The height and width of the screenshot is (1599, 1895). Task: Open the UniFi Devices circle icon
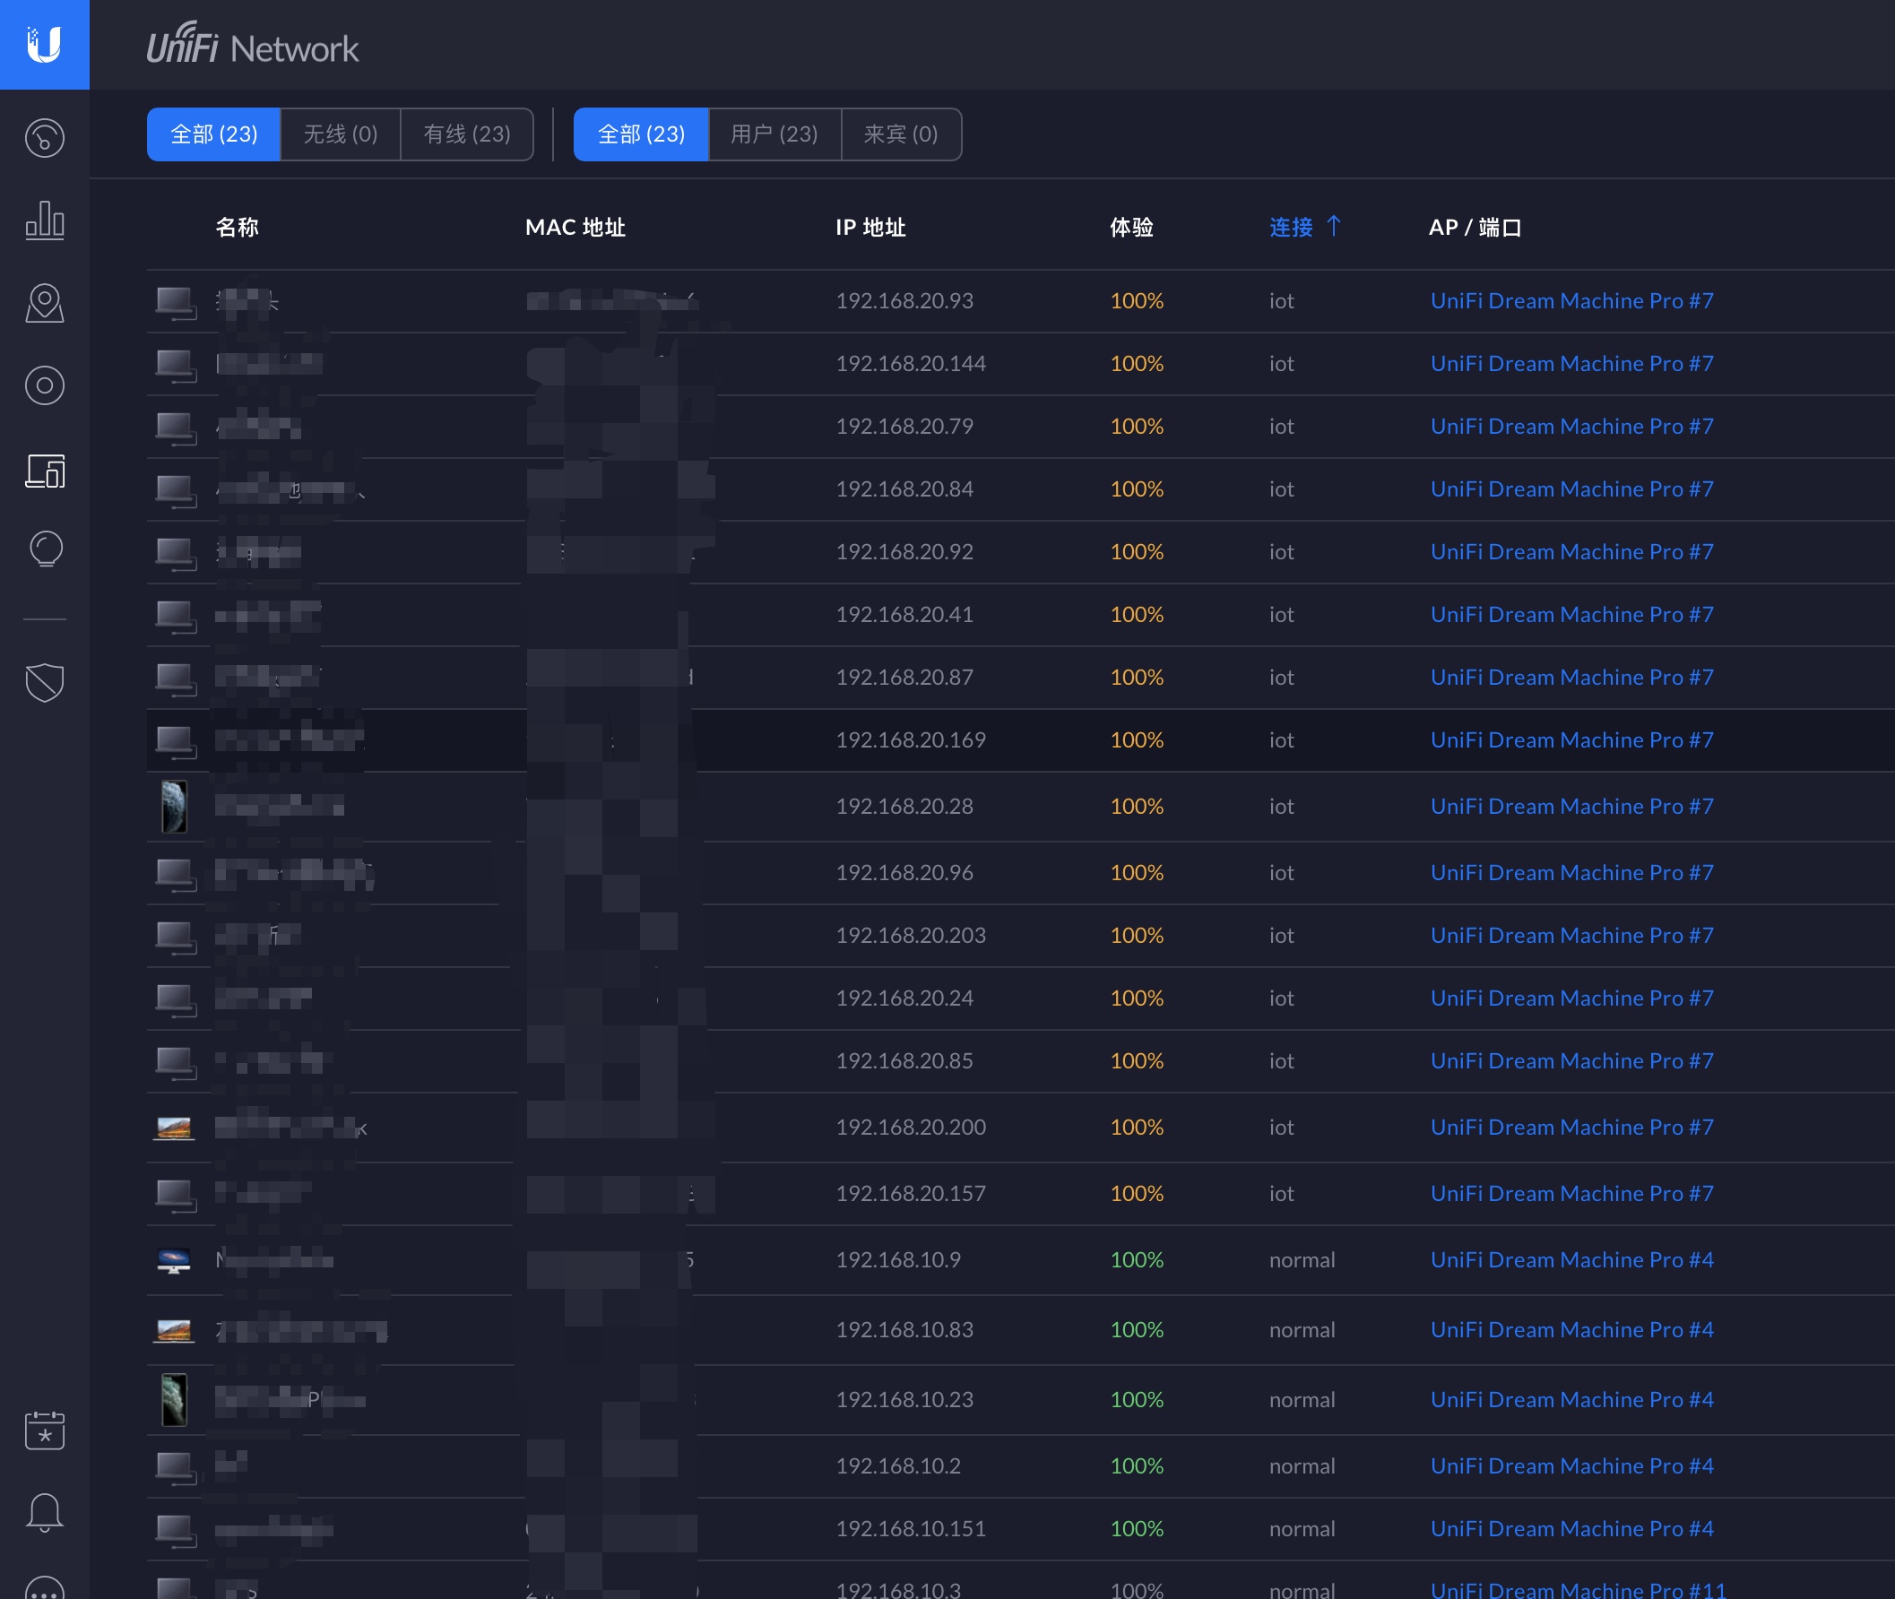pyautogui.click(x=45, y=386)
